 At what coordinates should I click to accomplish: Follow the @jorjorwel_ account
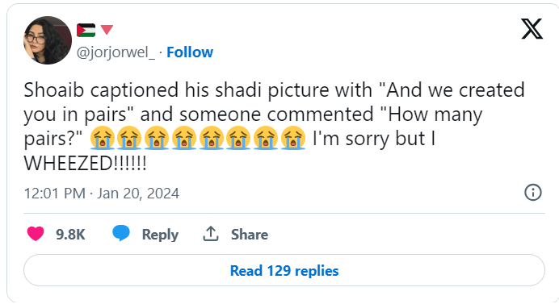[x=190, y=52]
